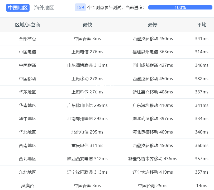Click the 平均 column header

click(x=202, y=25)
